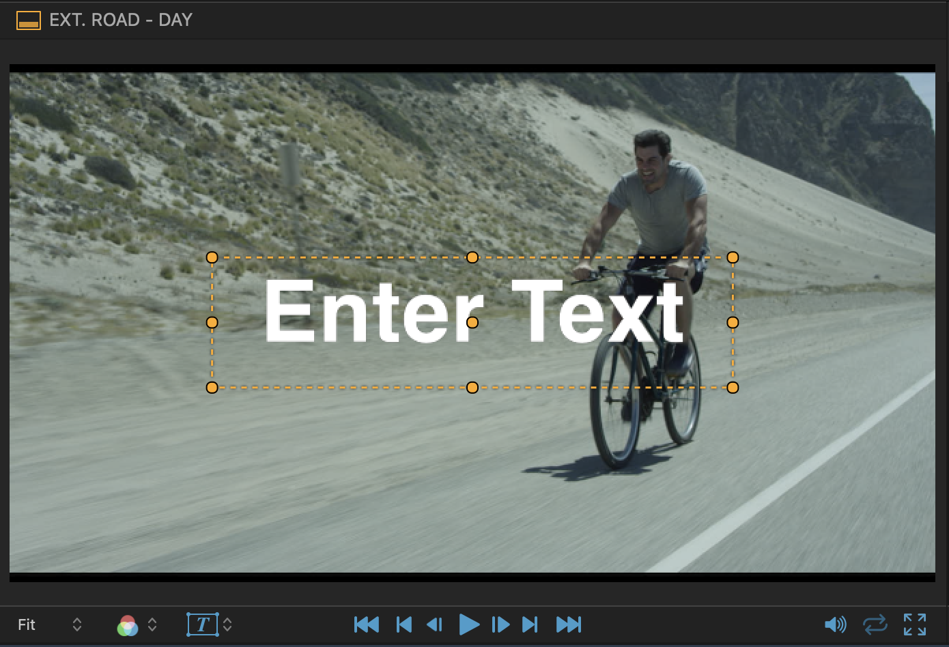
Task: Click the center anchor point of the text box
Action: tap(472, 322)
